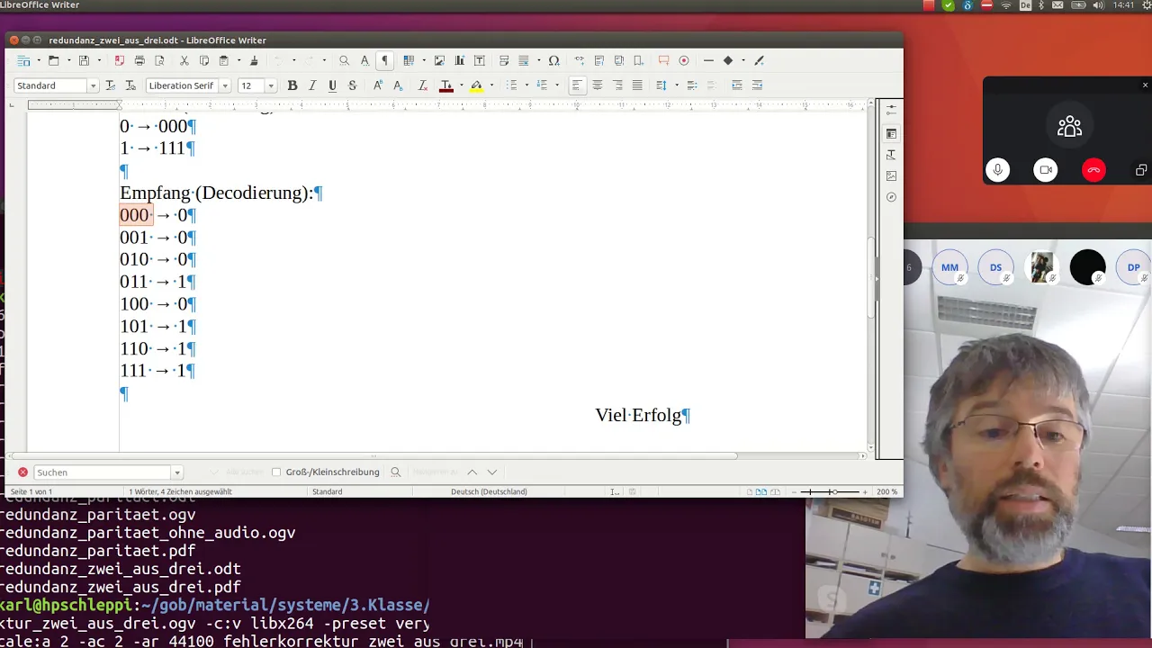Viewport: 1152px width, 648px height.
Task: Click Increase Indent icon
Action: [736, 85]
